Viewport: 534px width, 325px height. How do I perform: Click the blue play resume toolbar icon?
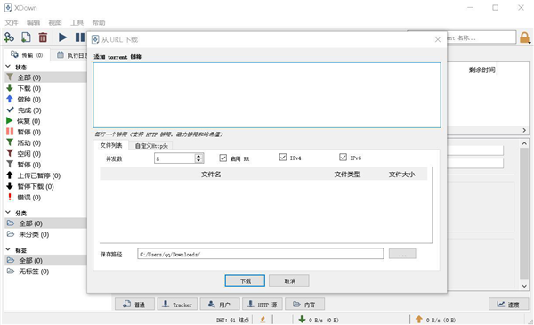pos(62,37)
